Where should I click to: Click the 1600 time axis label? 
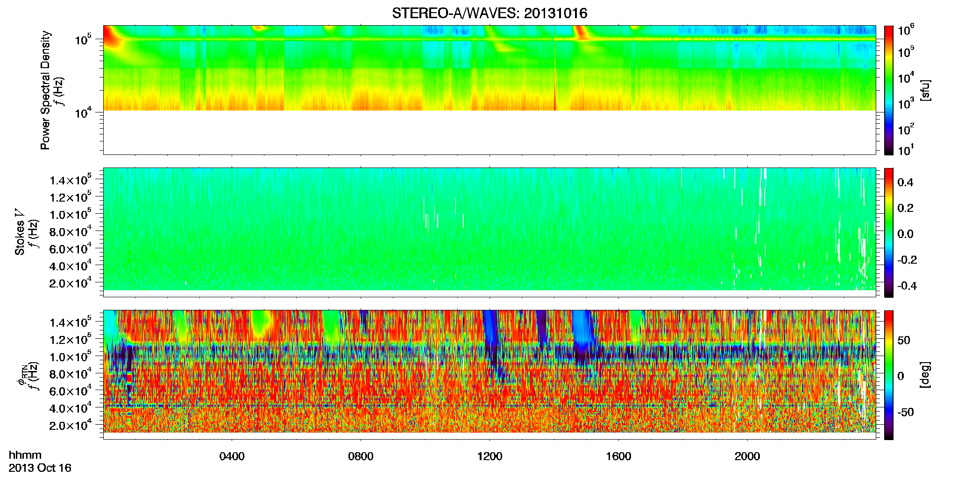pos(618,456)
